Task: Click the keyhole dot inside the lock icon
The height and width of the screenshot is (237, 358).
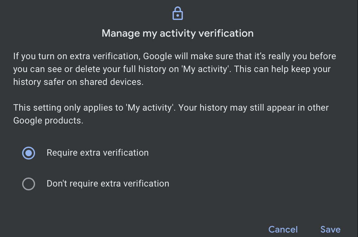Action: click(178, 15)
